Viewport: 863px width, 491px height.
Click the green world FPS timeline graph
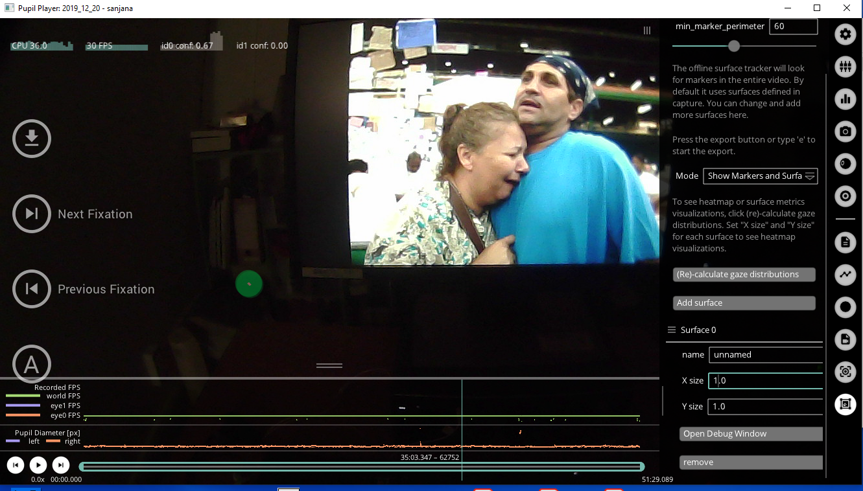[362, 417]
